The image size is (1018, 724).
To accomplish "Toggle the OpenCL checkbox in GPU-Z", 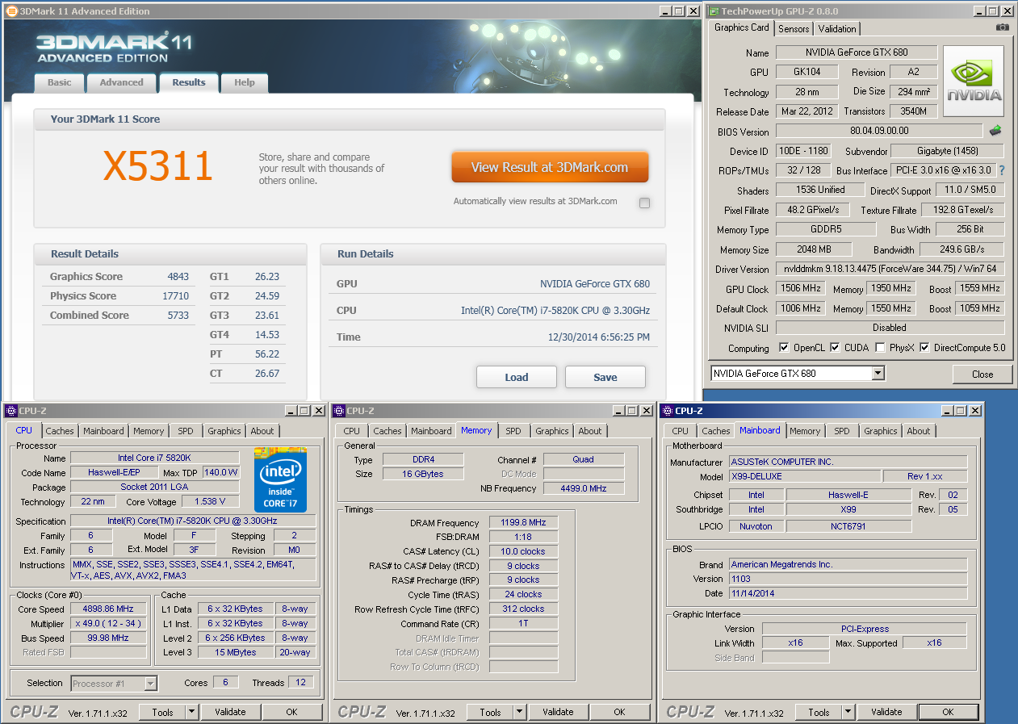I will pos(784,348).
